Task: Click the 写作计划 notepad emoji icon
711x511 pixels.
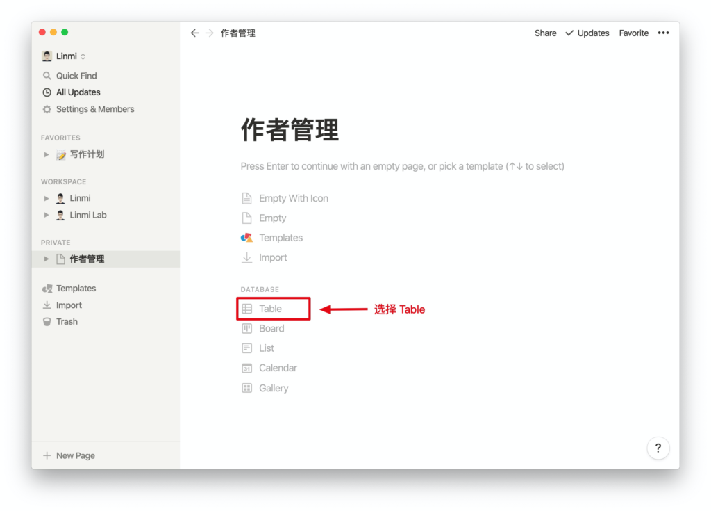Action: 61,155
